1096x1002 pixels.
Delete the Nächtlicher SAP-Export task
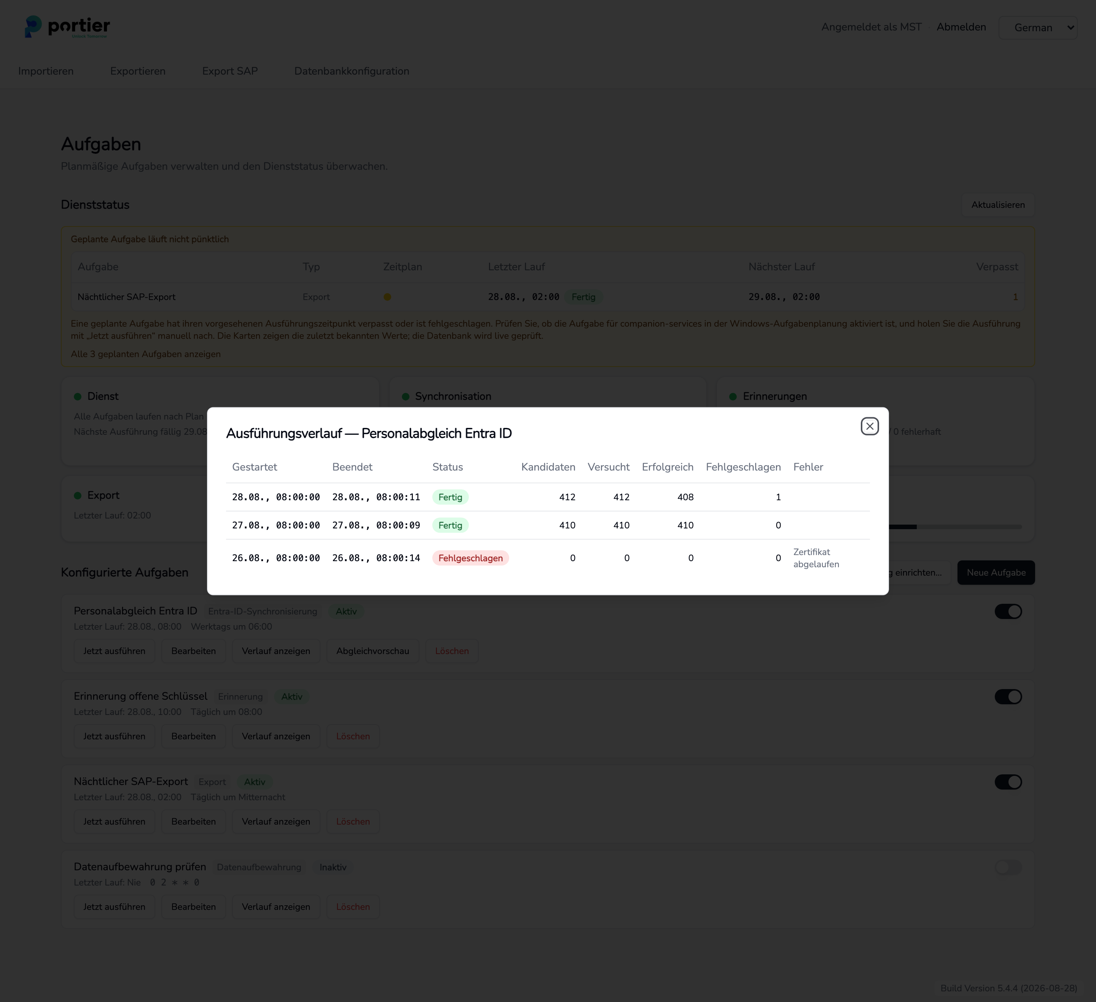click(x=353, y=822)
